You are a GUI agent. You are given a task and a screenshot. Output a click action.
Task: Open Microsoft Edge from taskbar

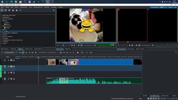pyautogui.click(x=11, y=2)
